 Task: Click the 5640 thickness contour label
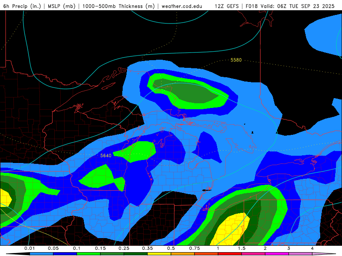[106, 155]
